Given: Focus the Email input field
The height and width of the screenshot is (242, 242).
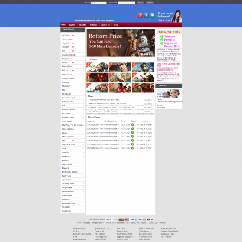Looking at the screenshot, I should tap(98, 3).
